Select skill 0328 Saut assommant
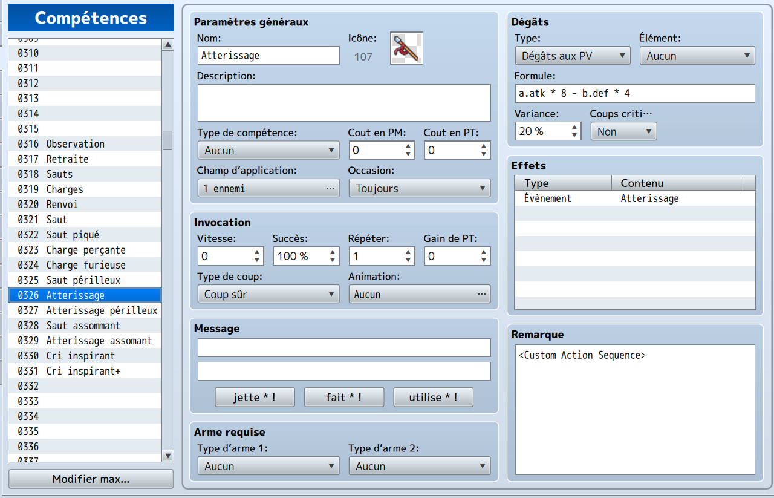This screenshot has width=774, height=498. tap(85, 326)
